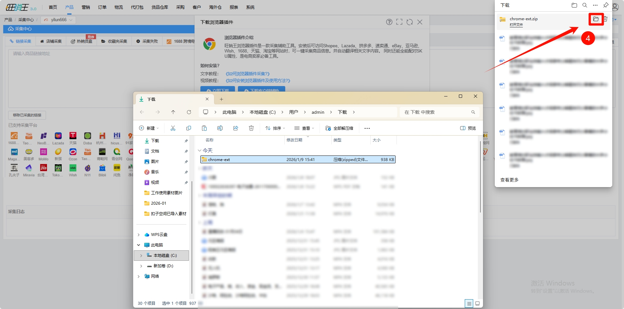Viewport: 624px width, 309px height.
Task: Click the Copy icon in Explorer toolbar
Action: [189, 128]
